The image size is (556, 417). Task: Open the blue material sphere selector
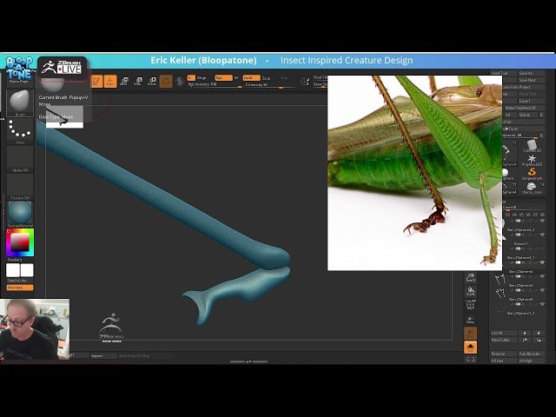click(20, 215)
